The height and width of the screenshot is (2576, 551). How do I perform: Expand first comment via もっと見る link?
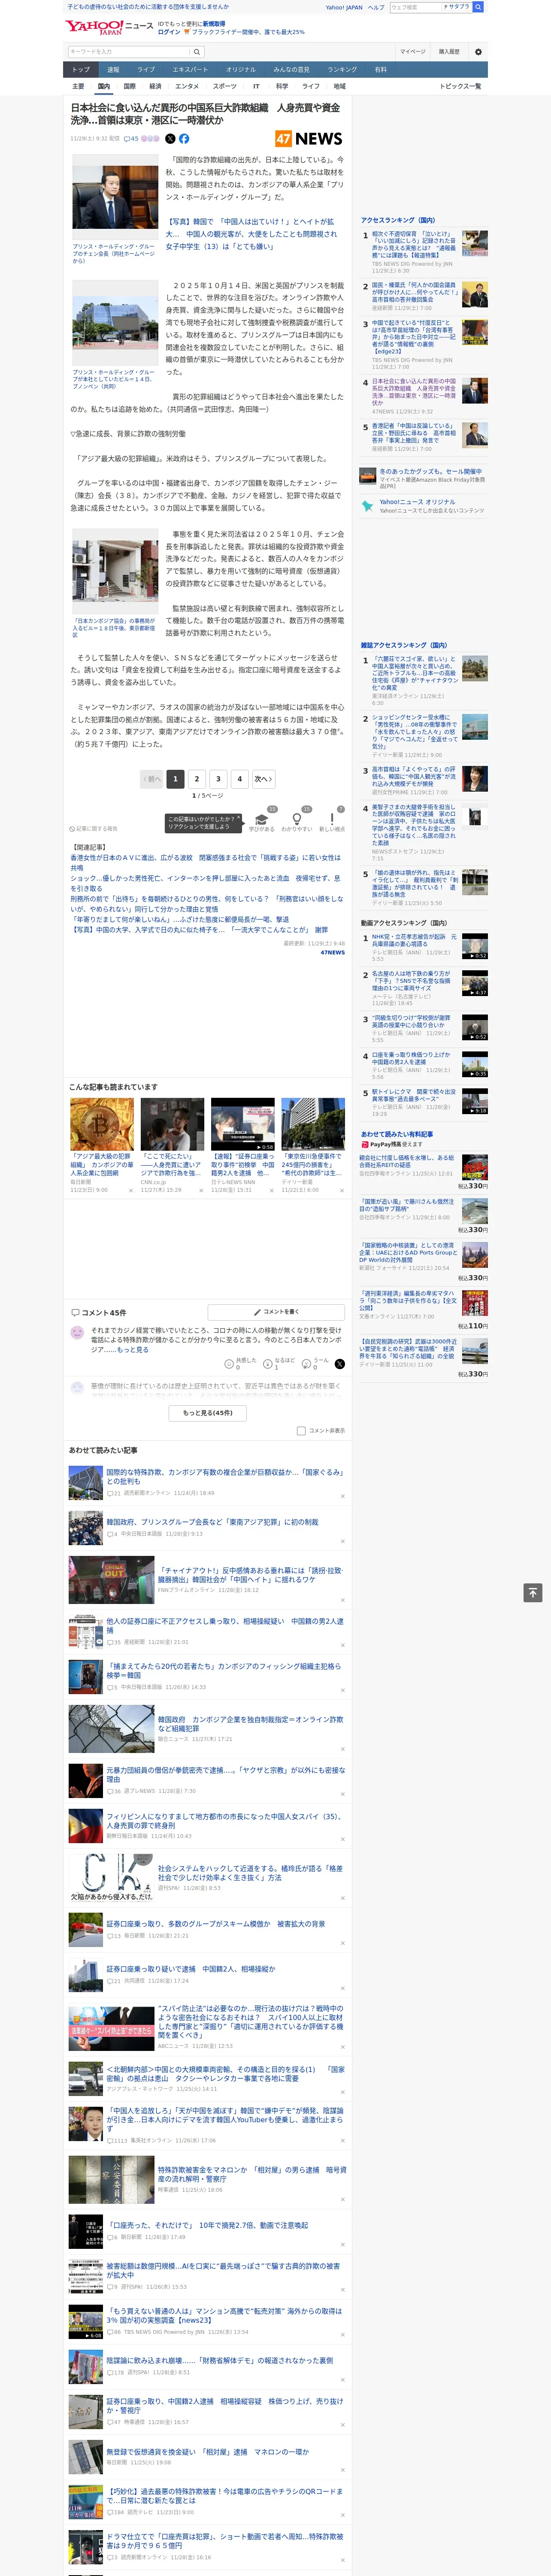[x=133, y=1350]
